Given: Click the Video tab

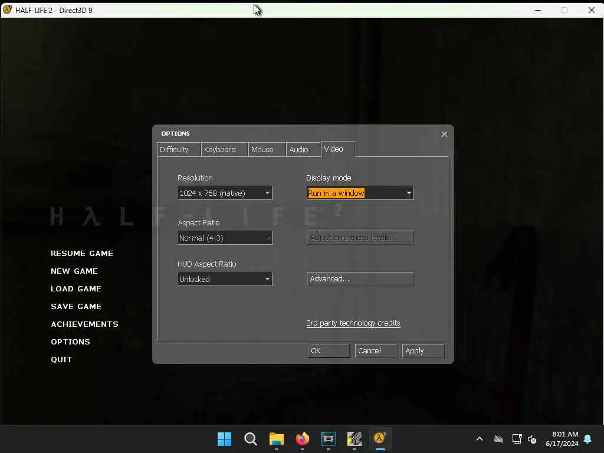Looking at the screenshot, I should (338, 149).
